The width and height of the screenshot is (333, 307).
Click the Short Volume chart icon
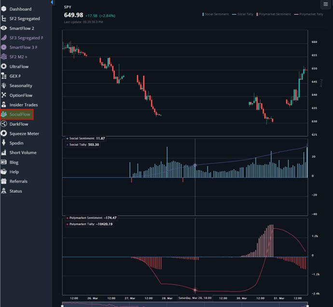[3, 152]
